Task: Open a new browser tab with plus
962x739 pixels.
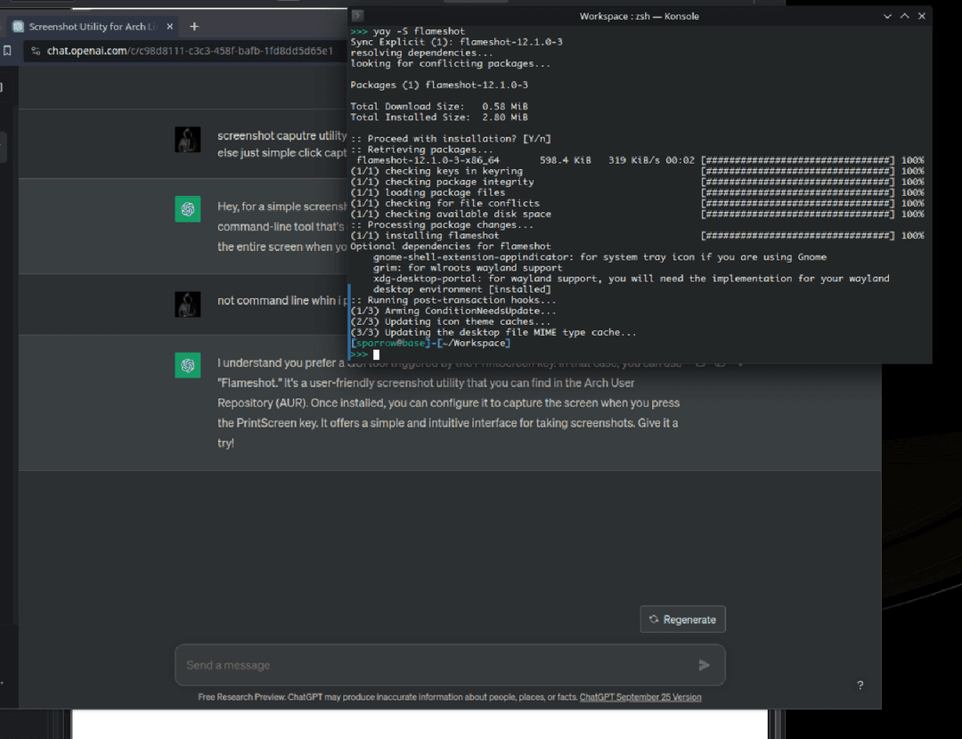Action: pos(194,27)
